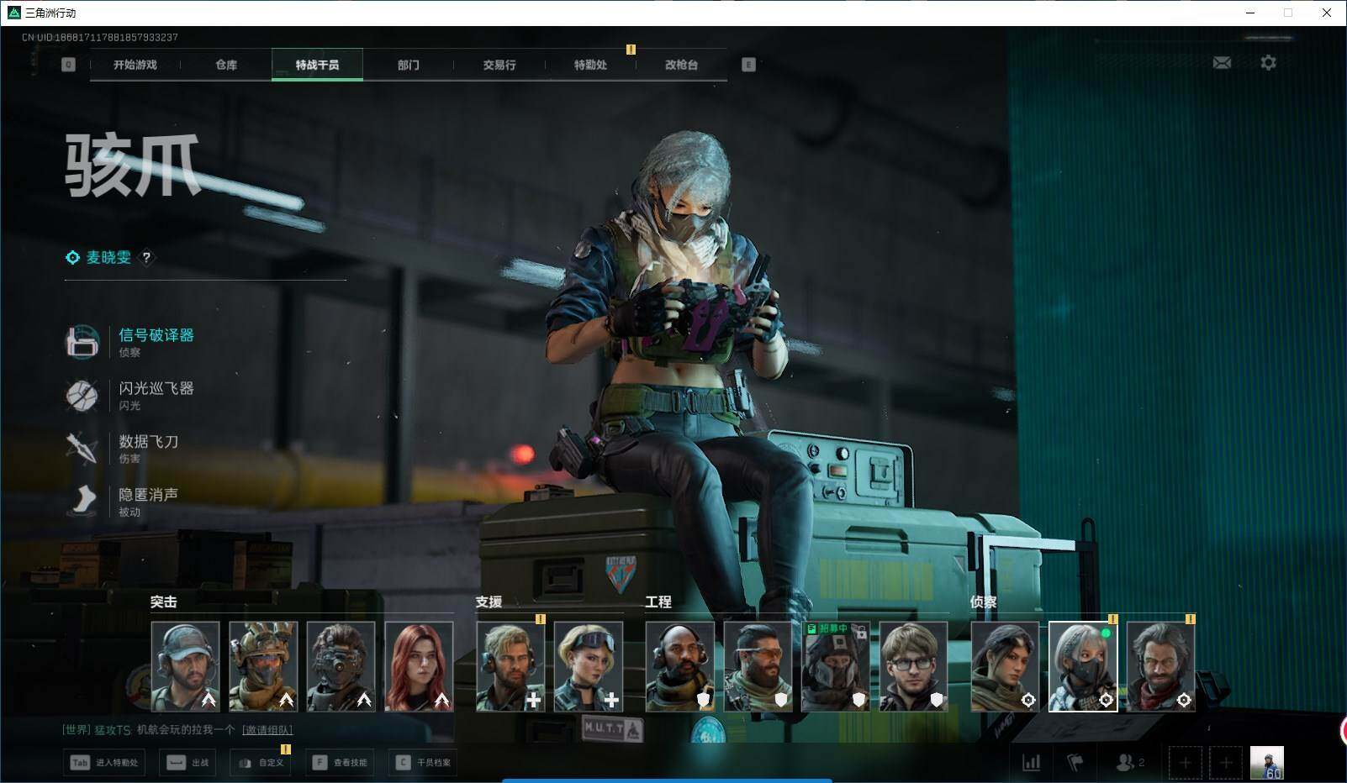Image resolution: width=1347 pixels, height=783 pixels.
Task: Select the bearded 侦察 operator with red scarf
Action: point(1161,666)
